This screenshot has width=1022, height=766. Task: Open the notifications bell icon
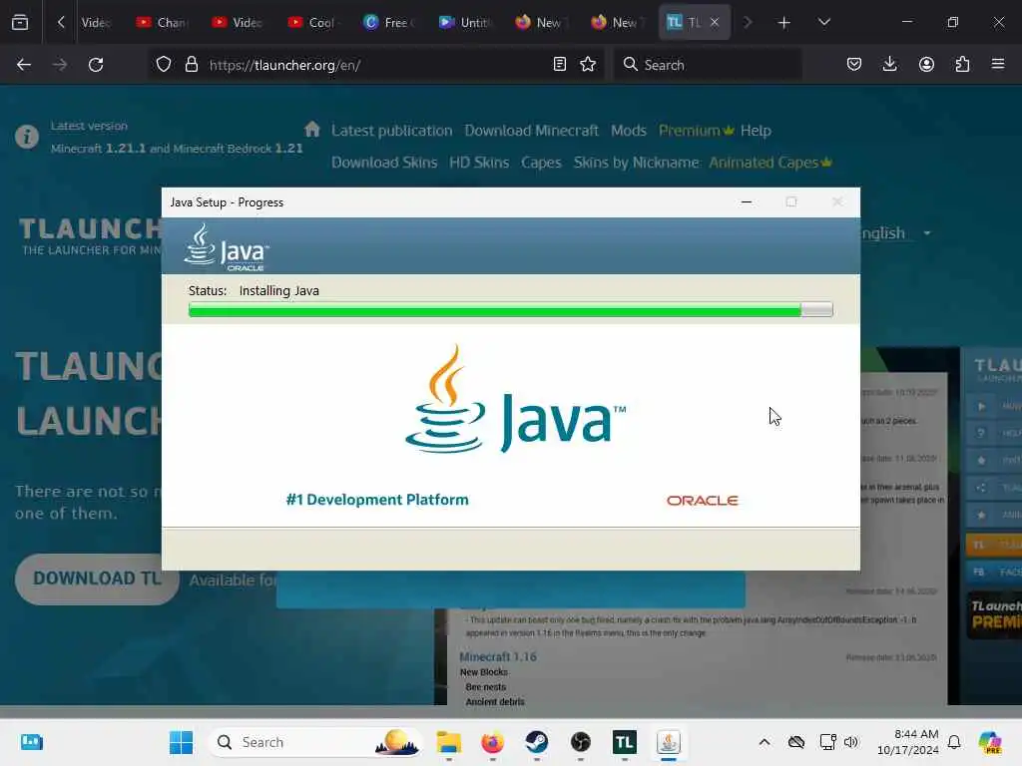(x=954, y=742)
